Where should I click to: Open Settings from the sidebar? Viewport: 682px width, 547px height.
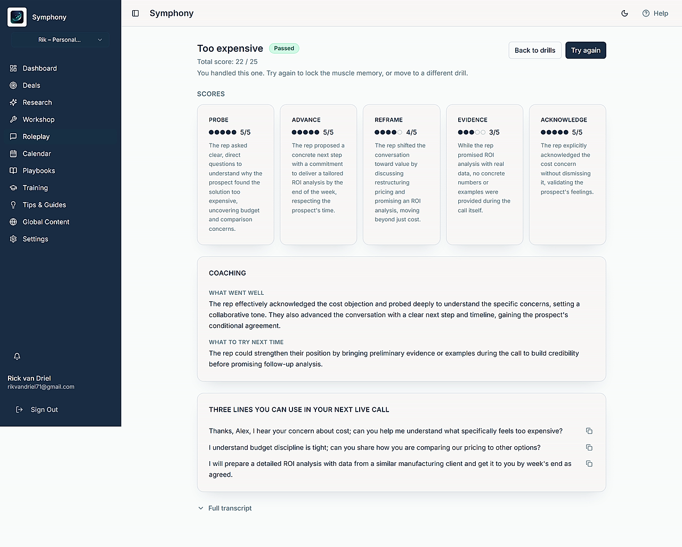tap(60, 239)
